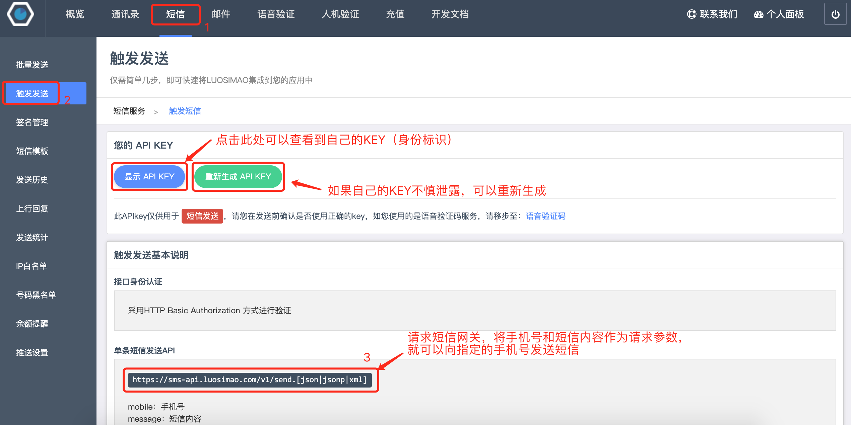Open the 语音验证 navigation tab
851x425 pixels.
pos(276,14)
